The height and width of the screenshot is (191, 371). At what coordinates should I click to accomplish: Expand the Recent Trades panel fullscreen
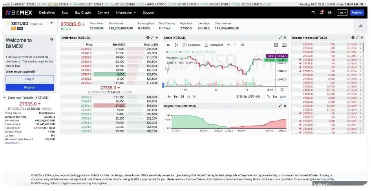click(x=357, y=38)
